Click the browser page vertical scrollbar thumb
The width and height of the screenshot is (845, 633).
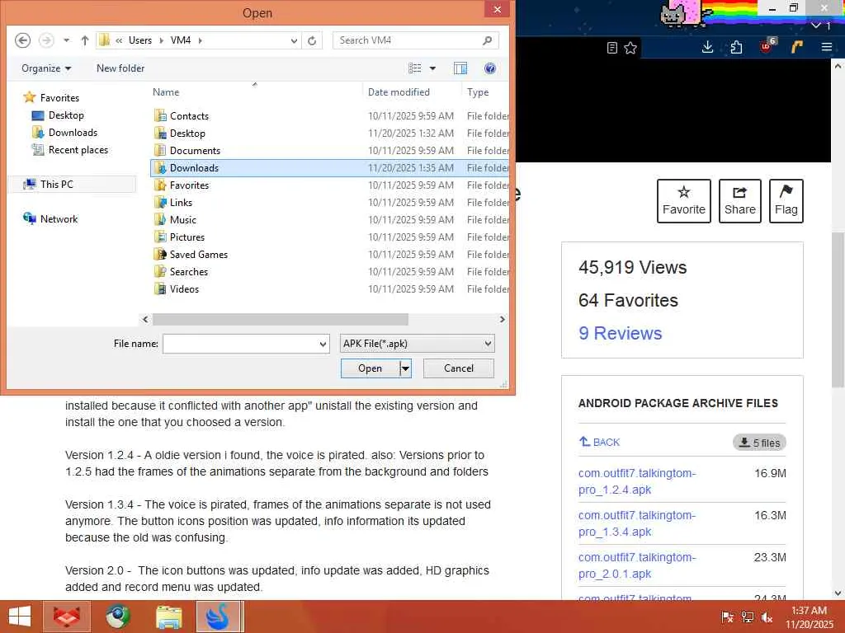[838, 310]
